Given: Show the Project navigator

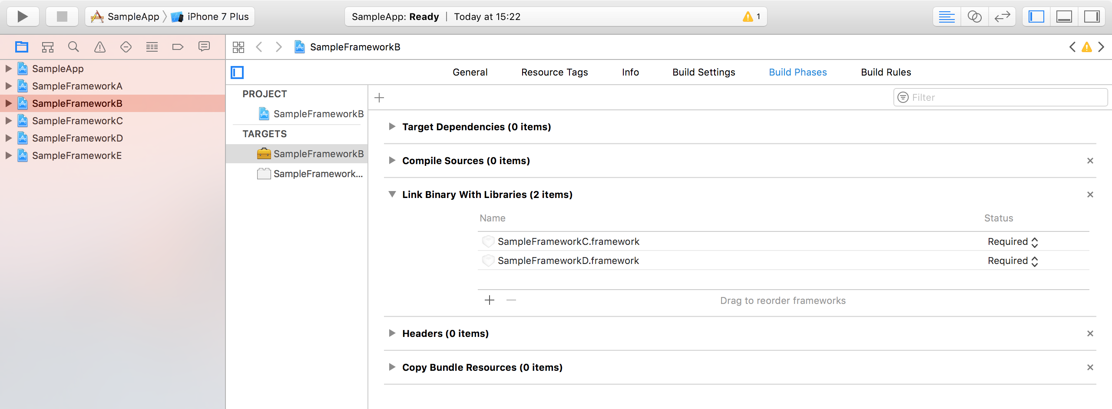Looking at the screenshot, I should pyautogui.click(x=22, y=47).
